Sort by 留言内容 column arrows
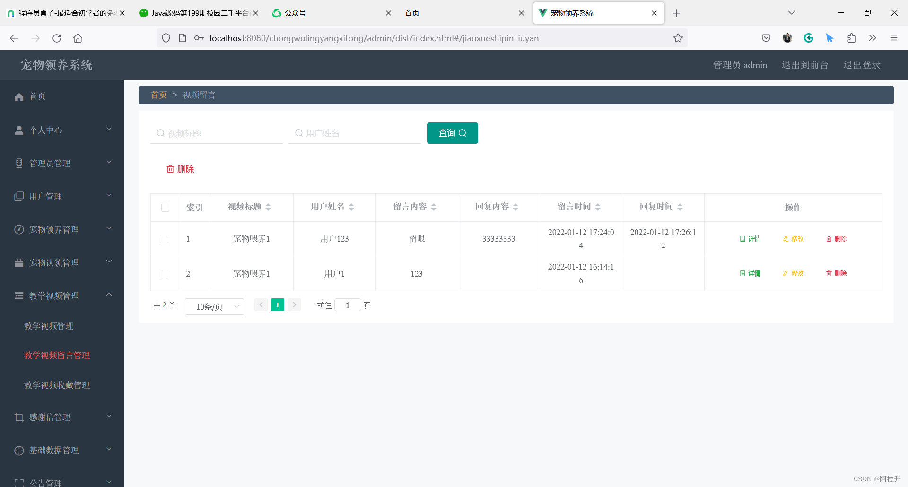The image size is (908, 487). pyautogui.click(x=434, y=207)
